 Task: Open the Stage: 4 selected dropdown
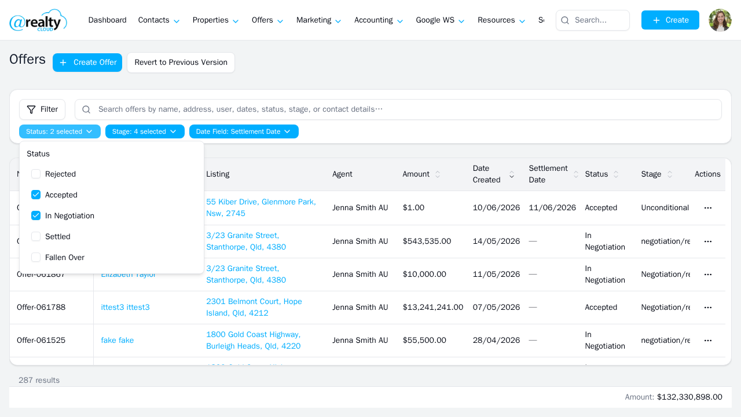[x=145, y=131]
